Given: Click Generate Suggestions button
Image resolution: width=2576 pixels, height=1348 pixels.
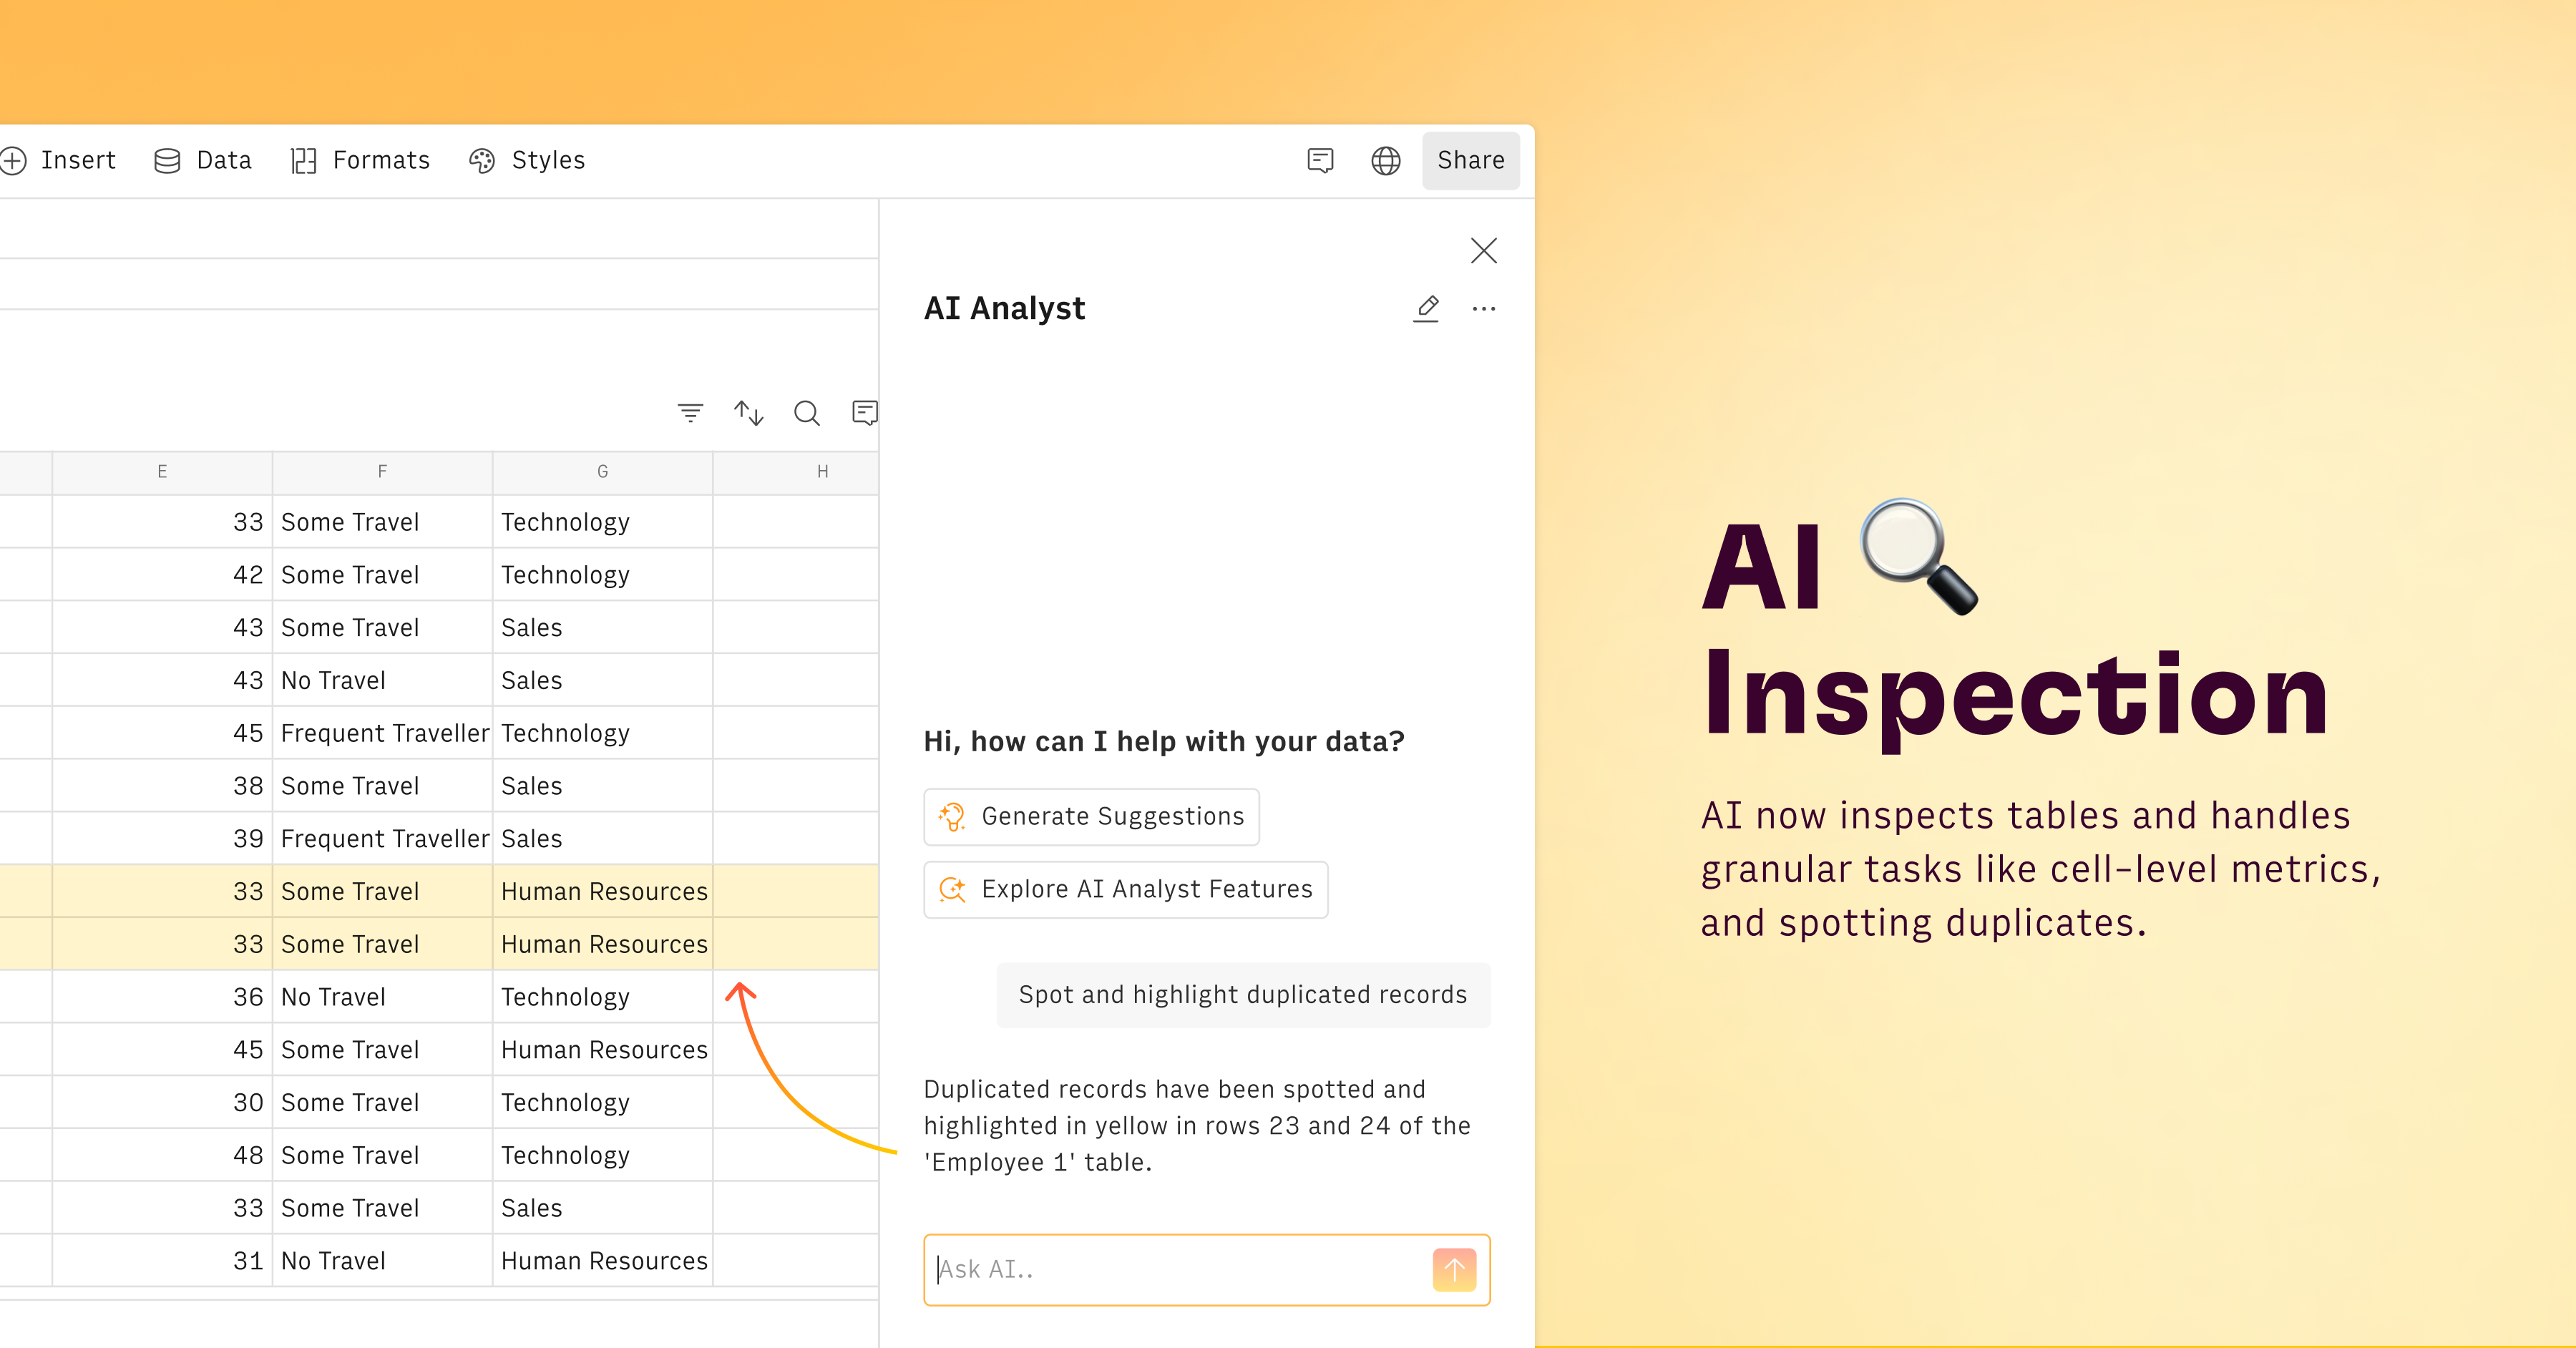Looking at the screenshot, I should pyautogui.click(x=1091, y=816).
